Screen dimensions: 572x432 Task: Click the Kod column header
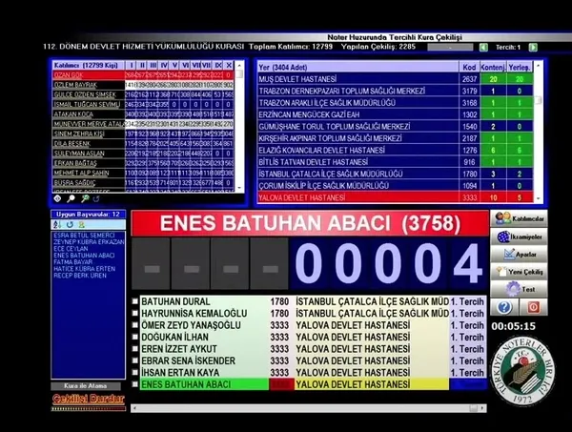(469, 67)
